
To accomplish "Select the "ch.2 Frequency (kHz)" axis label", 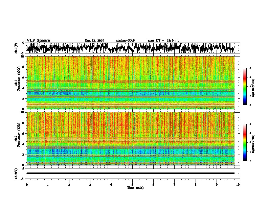I will [x=18, y=135].
